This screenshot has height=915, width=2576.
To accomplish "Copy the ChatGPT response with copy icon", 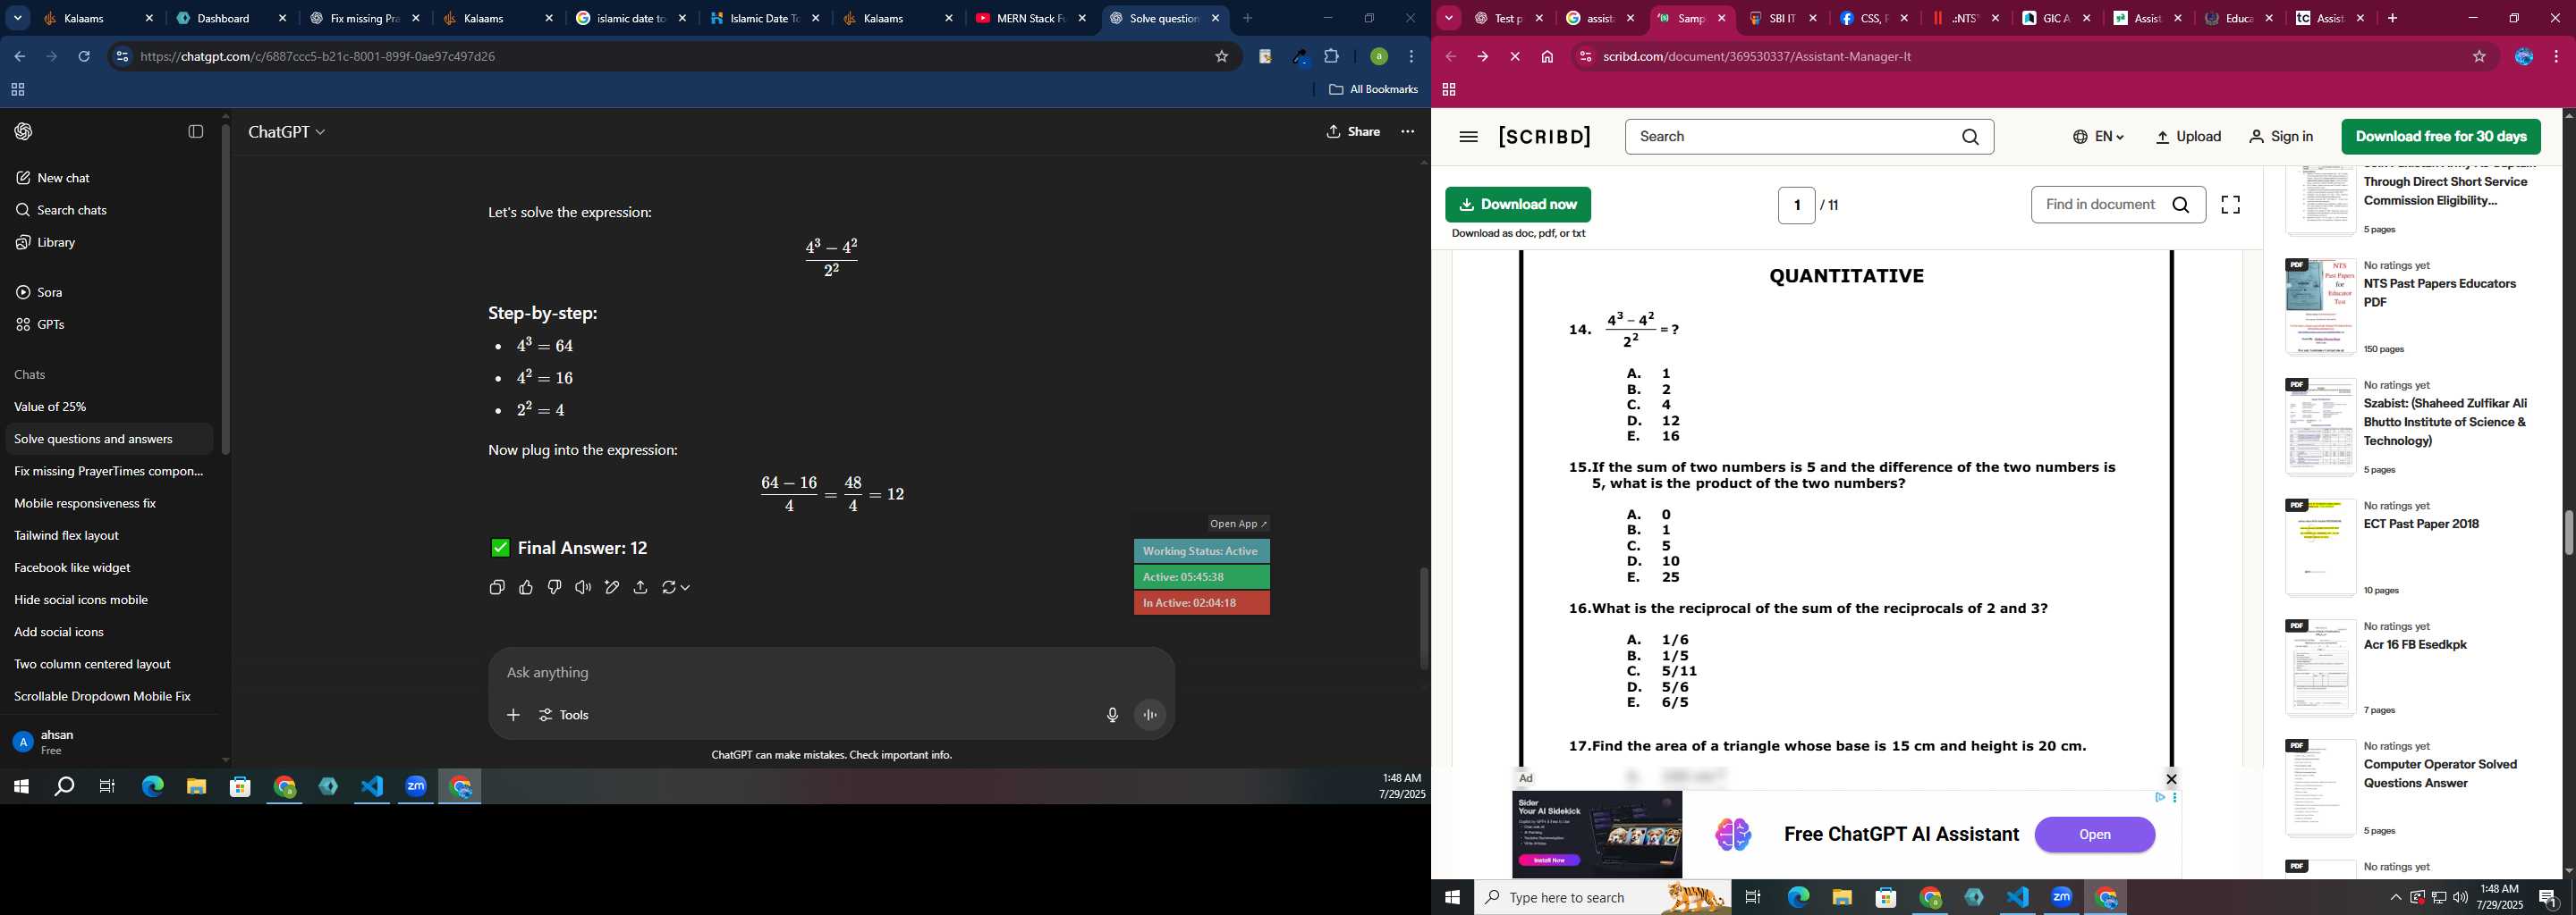I will pyautogui.click(x=497, y=587).
